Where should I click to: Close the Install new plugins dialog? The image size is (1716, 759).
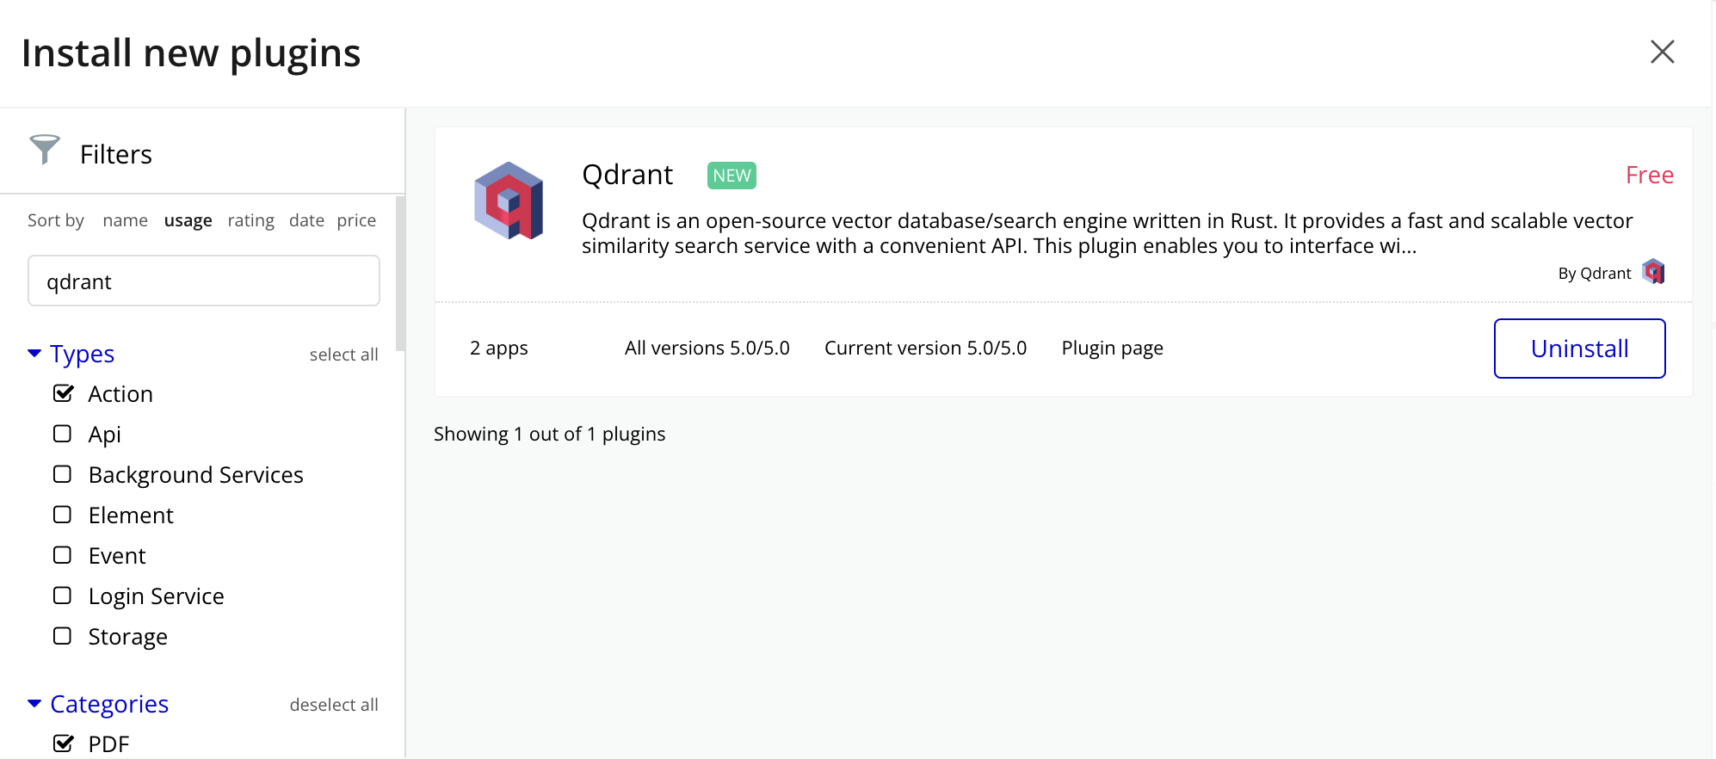click(1662, 52)
